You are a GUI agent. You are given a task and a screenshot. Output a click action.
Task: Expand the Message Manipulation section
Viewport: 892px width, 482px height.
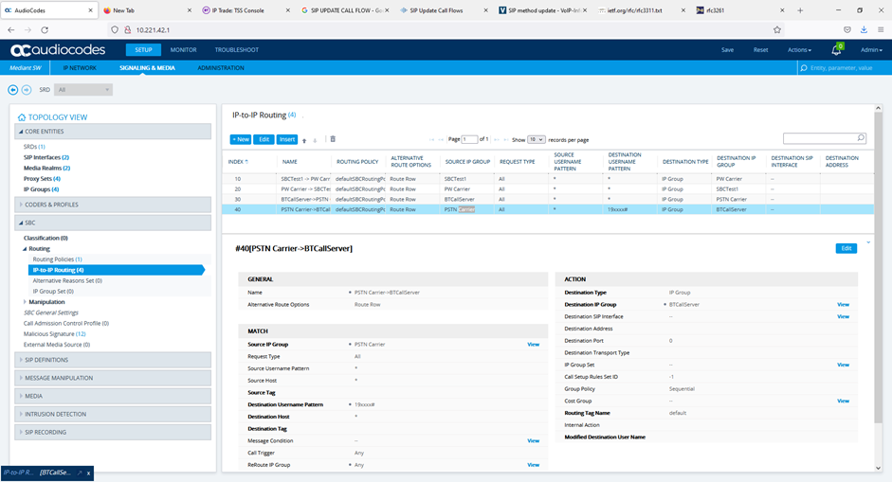click(x=113, y=378)
